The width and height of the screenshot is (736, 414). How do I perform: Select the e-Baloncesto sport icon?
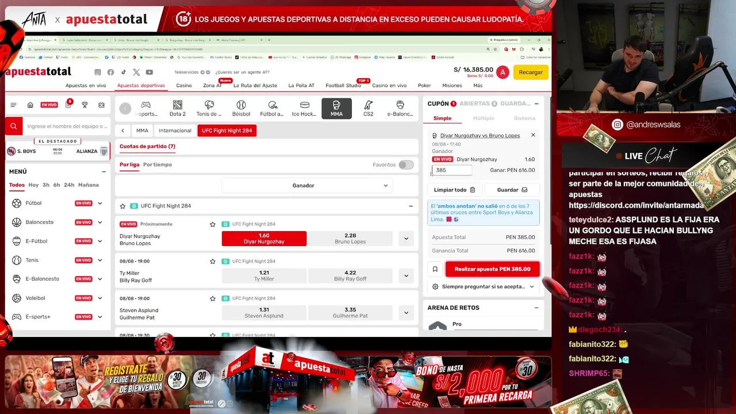[x=400, y=108]
